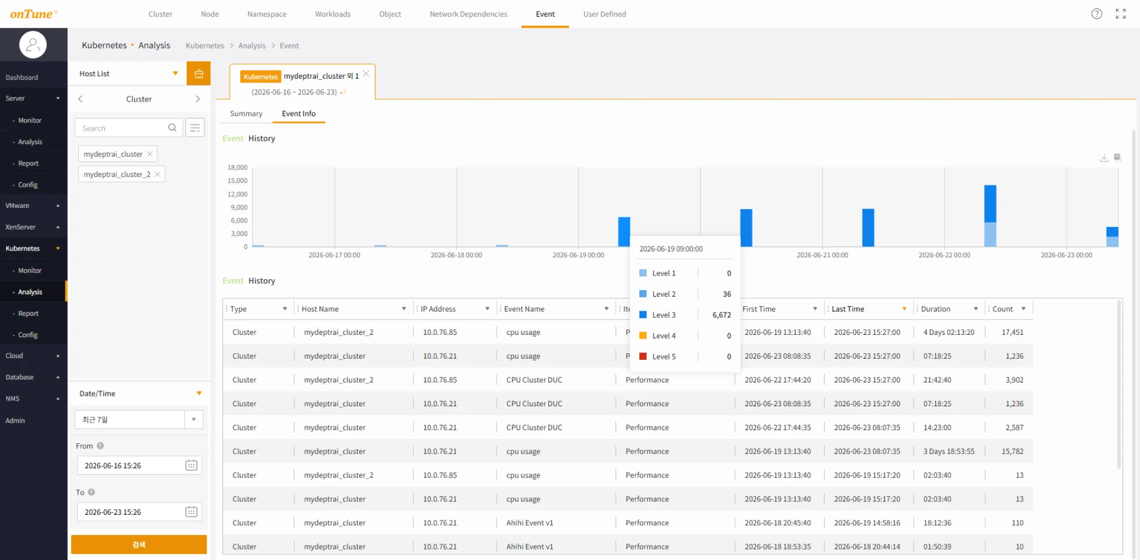
Task: Click the To date field 2026-06-23 15:26
Action: [139, 511]
